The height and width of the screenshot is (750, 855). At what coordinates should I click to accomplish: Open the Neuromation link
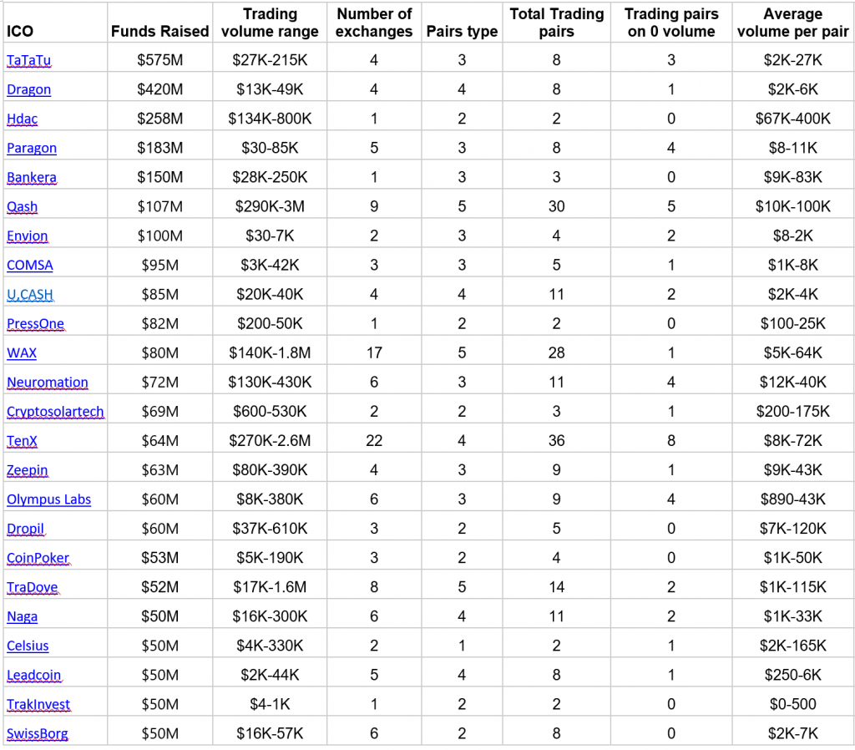coord(48,383)
